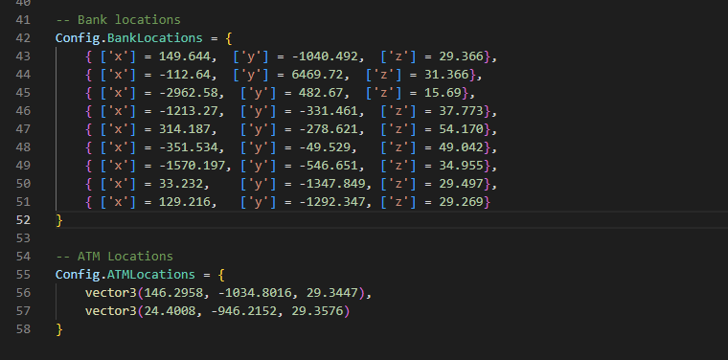
Task: Click the value 482.67 on line 45
Action: pyautogui.click(x=321, y=93)
